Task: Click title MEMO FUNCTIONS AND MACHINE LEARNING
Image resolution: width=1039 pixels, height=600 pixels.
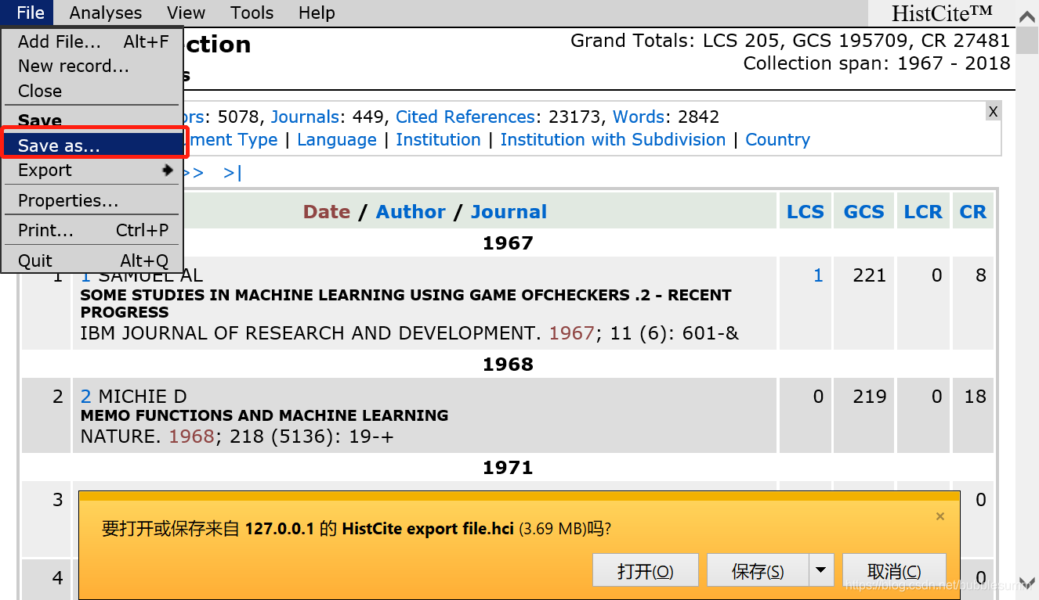Action: click(x=265, y=416)
